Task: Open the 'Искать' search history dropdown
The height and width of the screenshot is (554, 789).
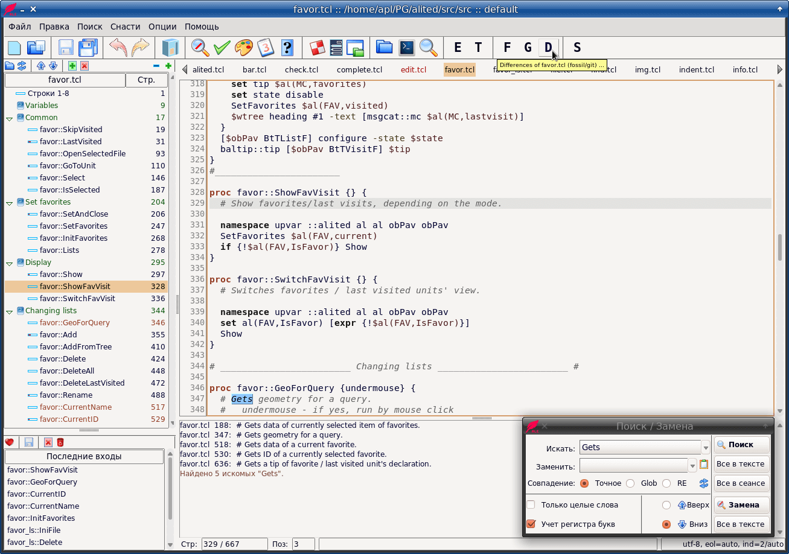Action: point(706,448)
